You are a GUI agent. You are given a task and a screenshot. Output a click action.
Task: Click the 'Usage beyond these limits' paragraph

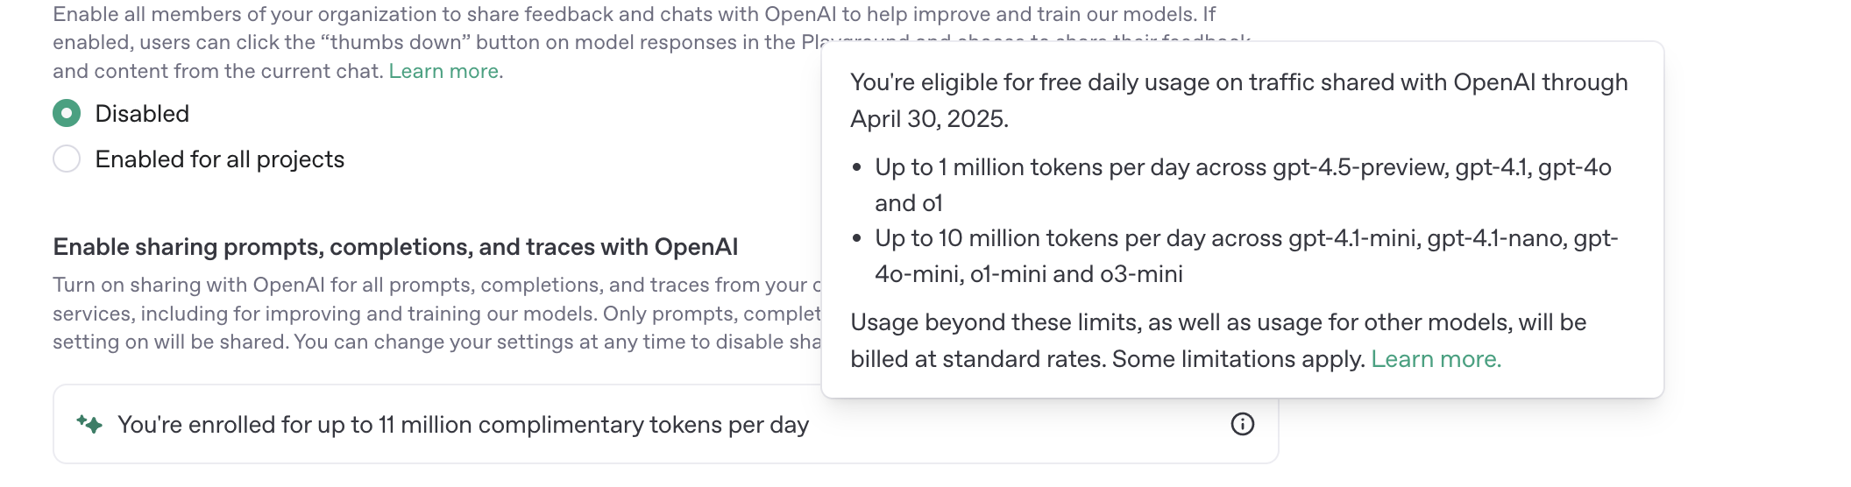click(1218, 341)
